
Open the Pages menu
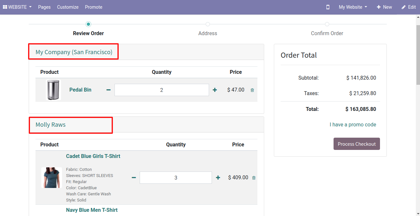point(44,7)
